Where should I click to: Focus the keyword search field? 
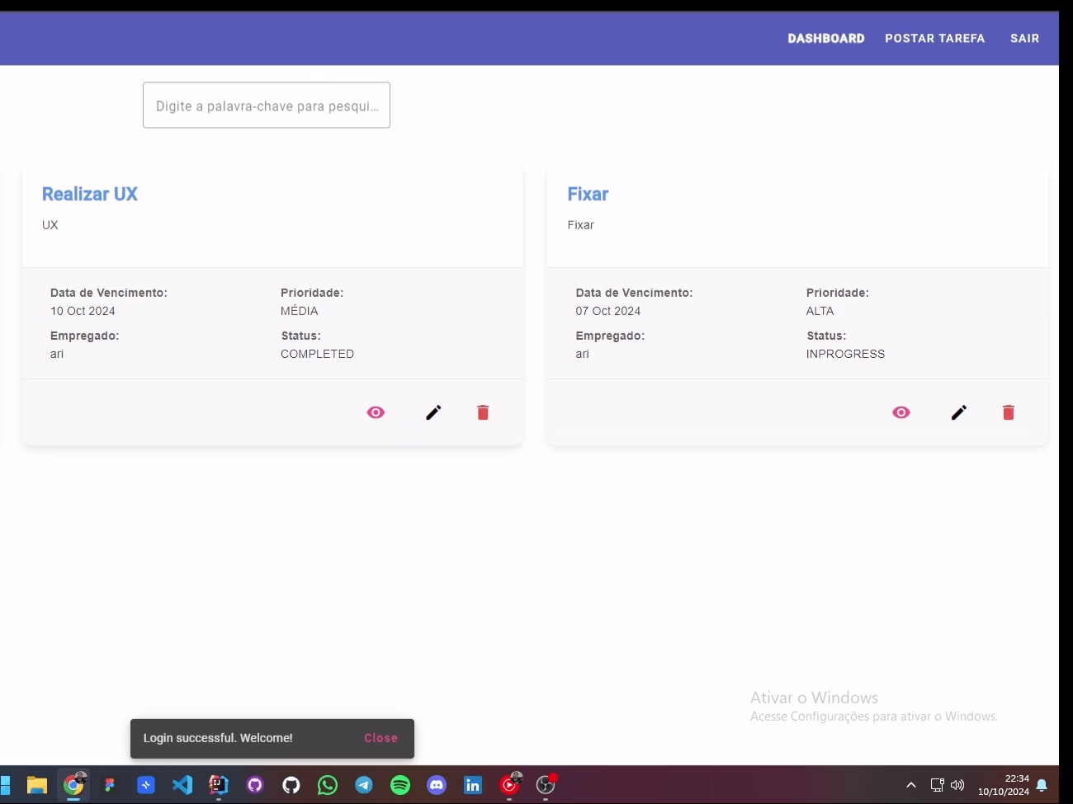point(267,105)
